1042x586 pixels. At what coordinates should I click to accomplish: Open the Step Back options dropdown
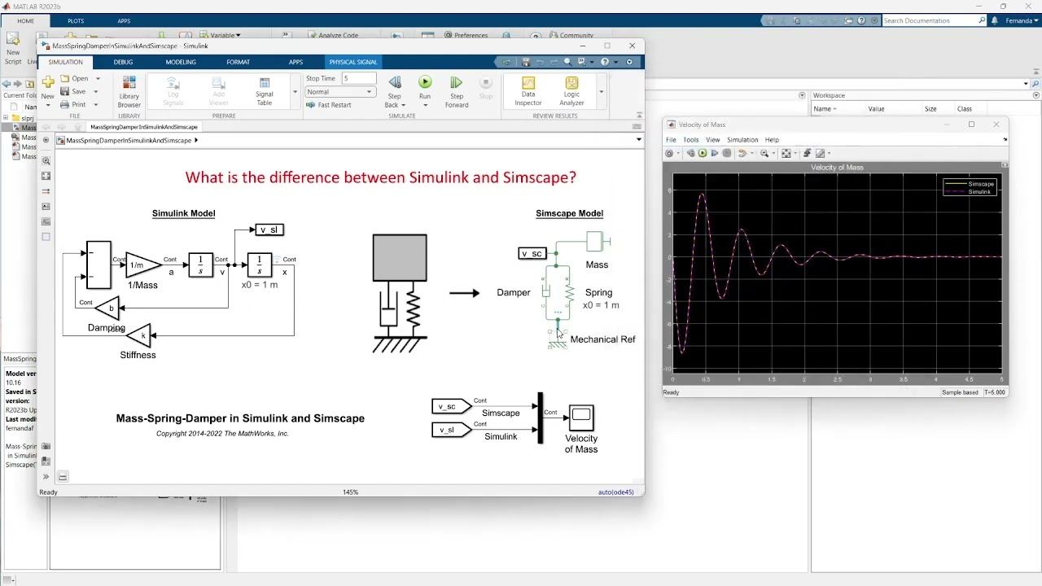click(404, 105)
